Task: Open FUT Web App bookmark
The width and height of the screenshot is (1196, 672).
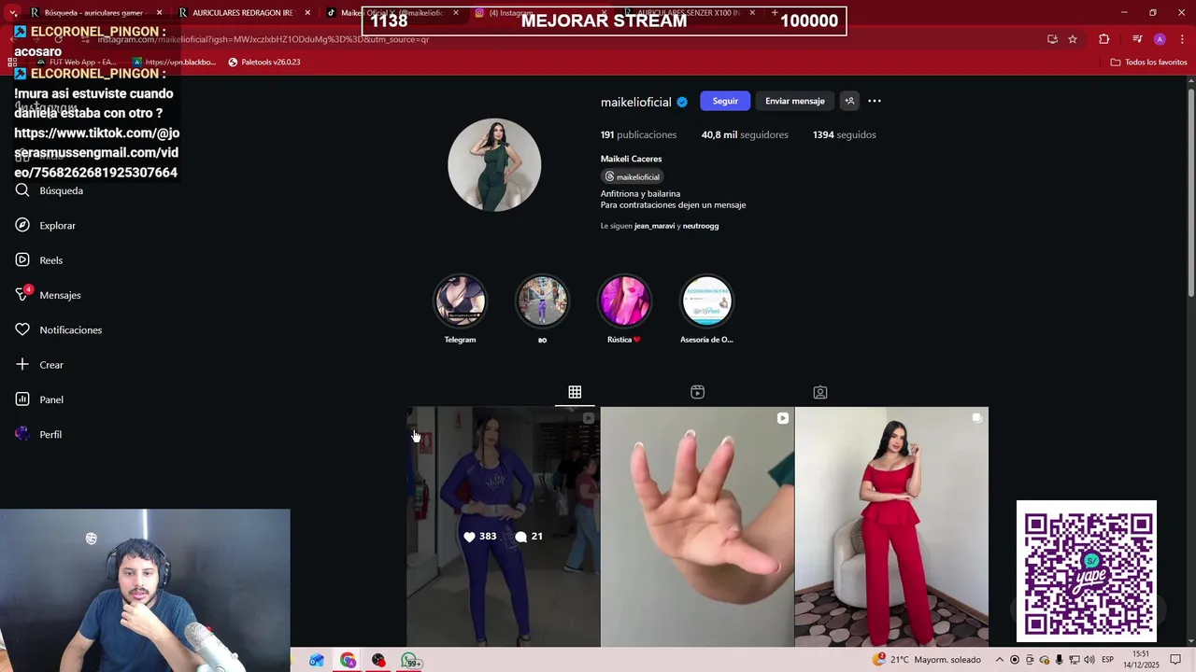Action: pyautogui.click(x=75, y=63)
